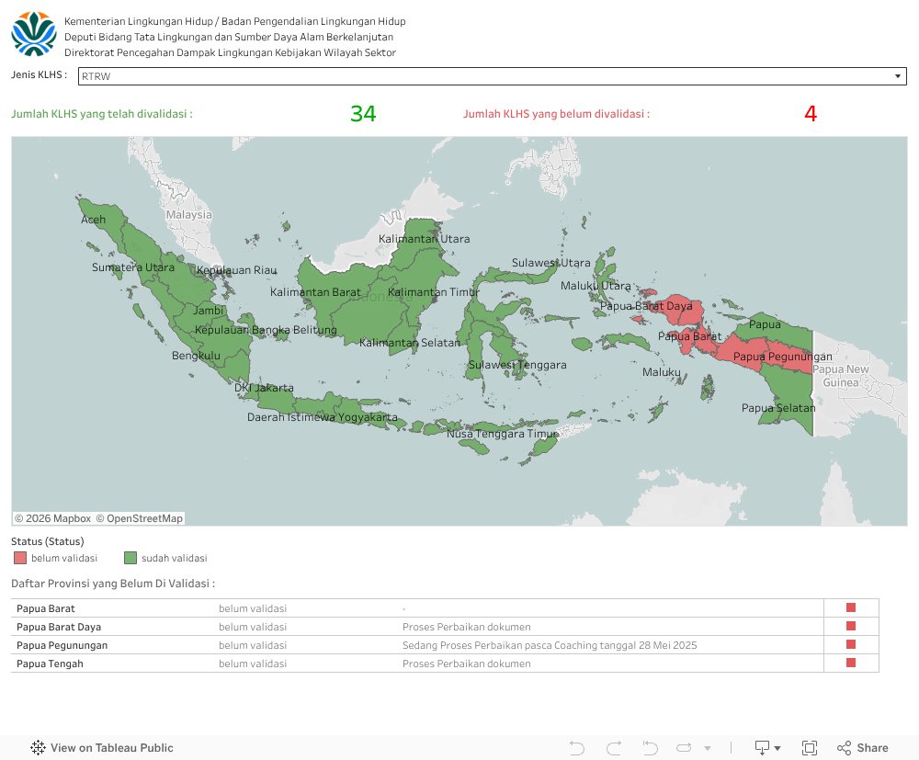
Task: Click the Tableau logo beside View on Tableau Public
Action: [39, 748]
